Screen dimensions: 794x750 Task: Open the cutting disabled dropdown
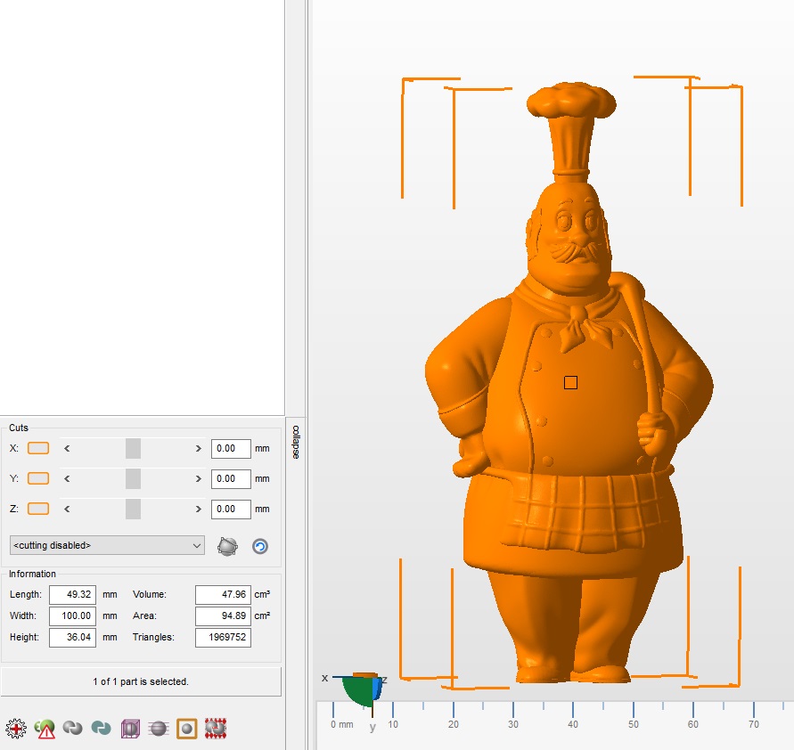pos(107,544)
